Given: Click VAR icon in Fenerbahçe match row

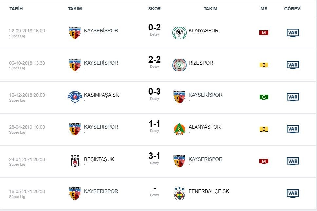Looking at the screenshot, I should pyautogui.click(x=292, y=193).
